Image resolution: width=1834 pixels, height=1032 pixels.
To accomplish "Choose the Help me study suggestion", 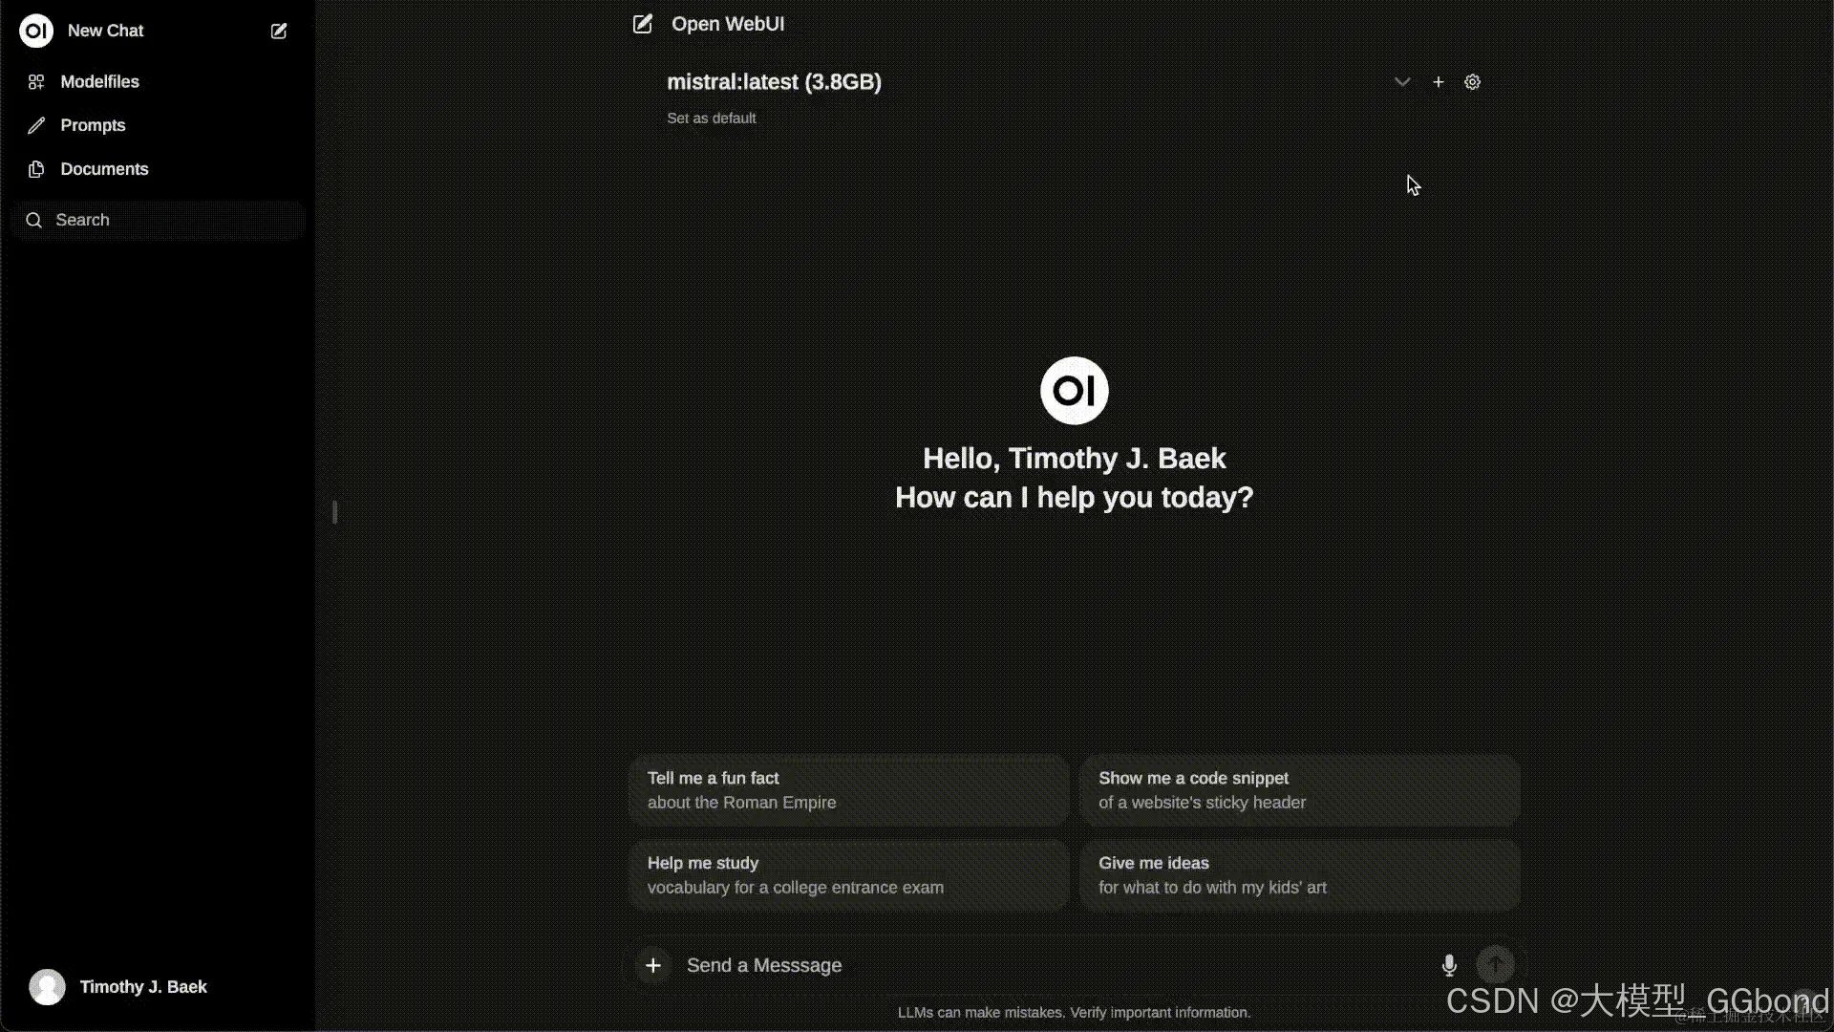I will pos(847,874).
